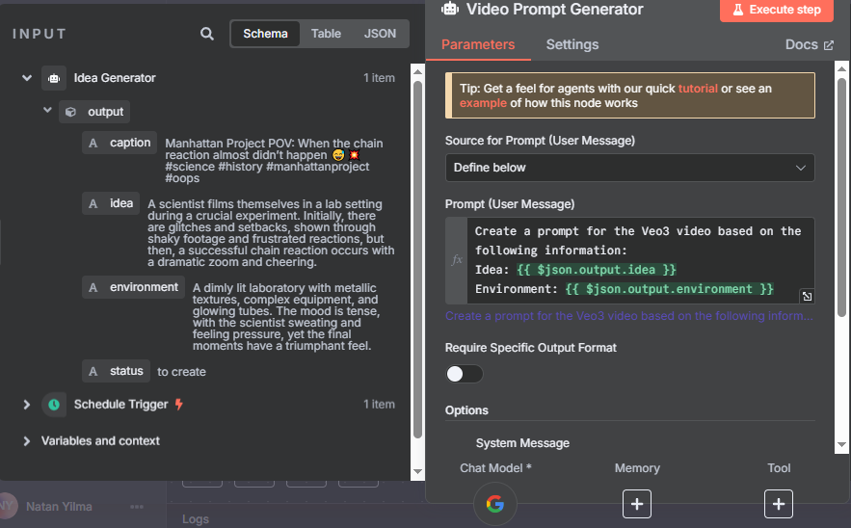851x528 pixels.
Task: Click '1 item' beside Schedule Trigger
Action: coord(379,405)
